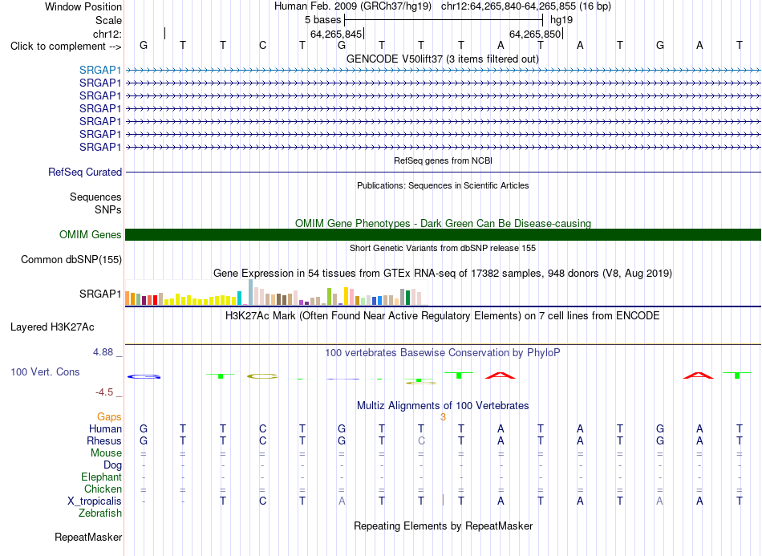Click the Zebrafish species label

click(100, 513)
